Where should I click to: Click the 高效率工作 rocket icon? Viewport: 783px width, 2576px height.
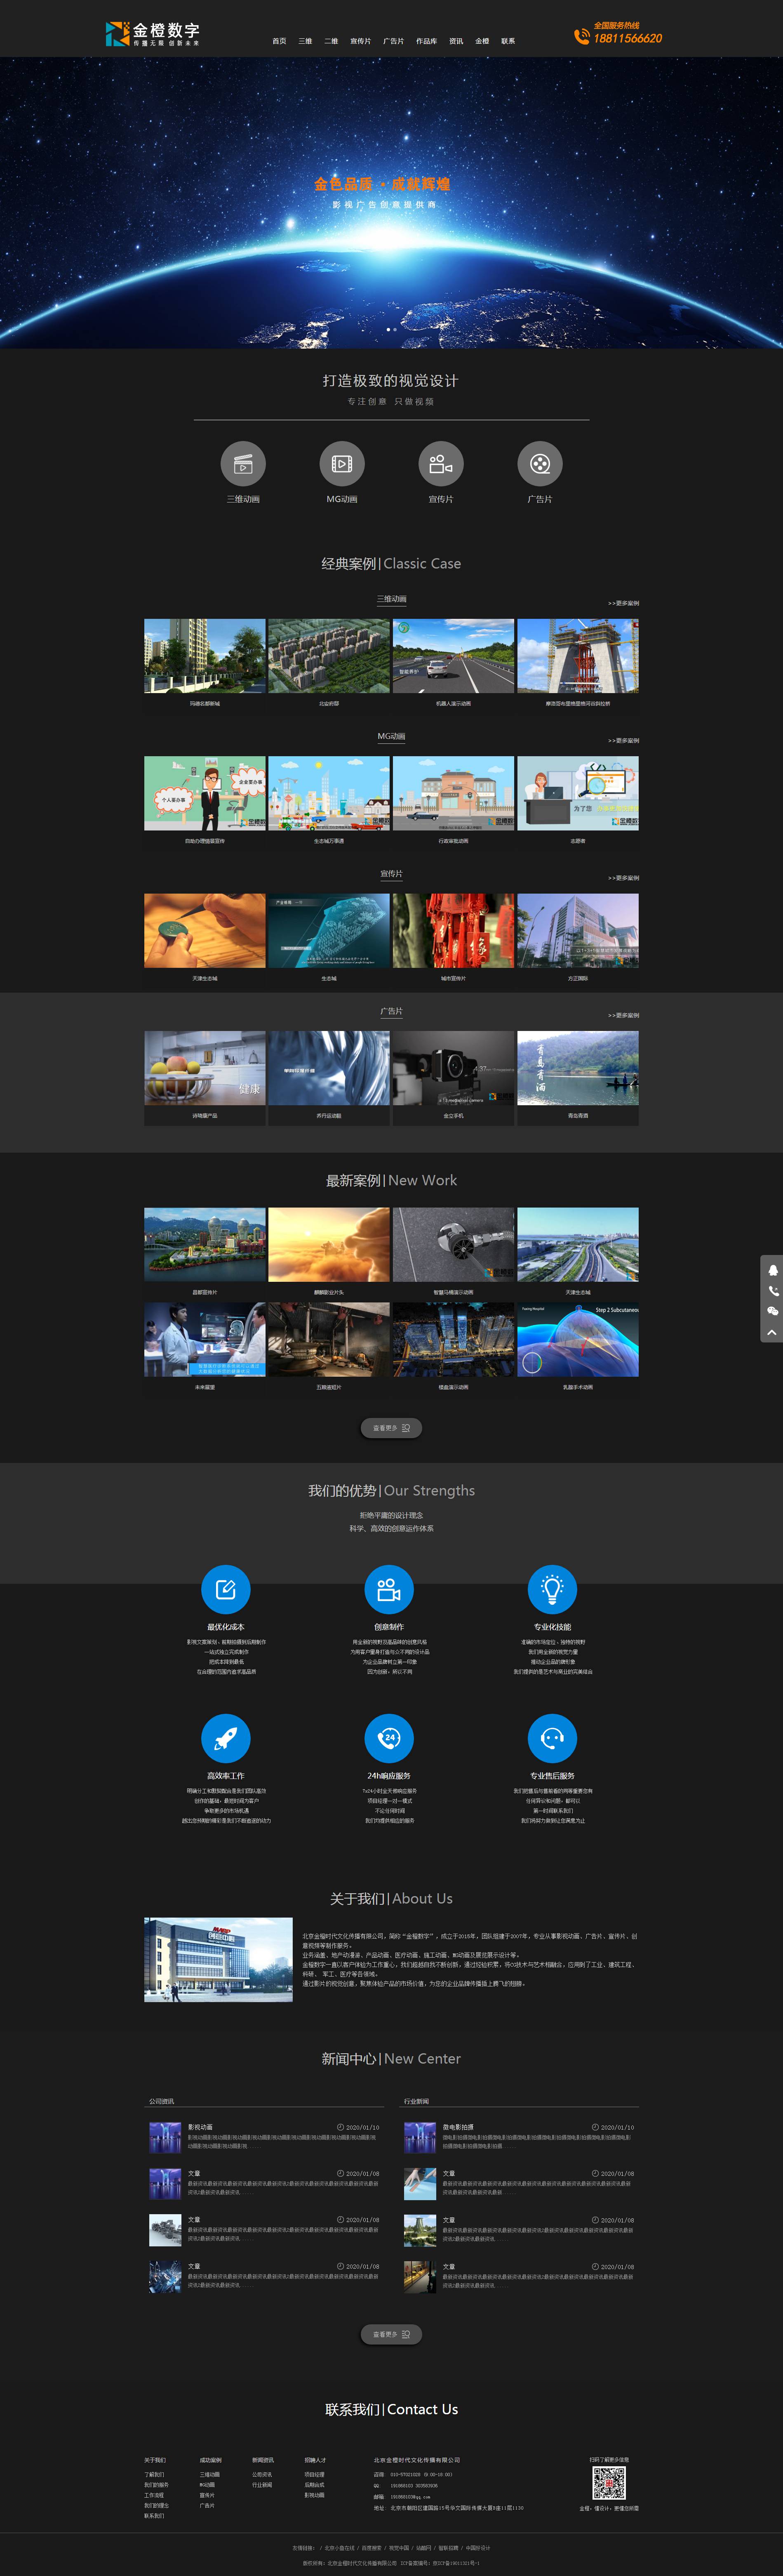(x=226, y=1738)
